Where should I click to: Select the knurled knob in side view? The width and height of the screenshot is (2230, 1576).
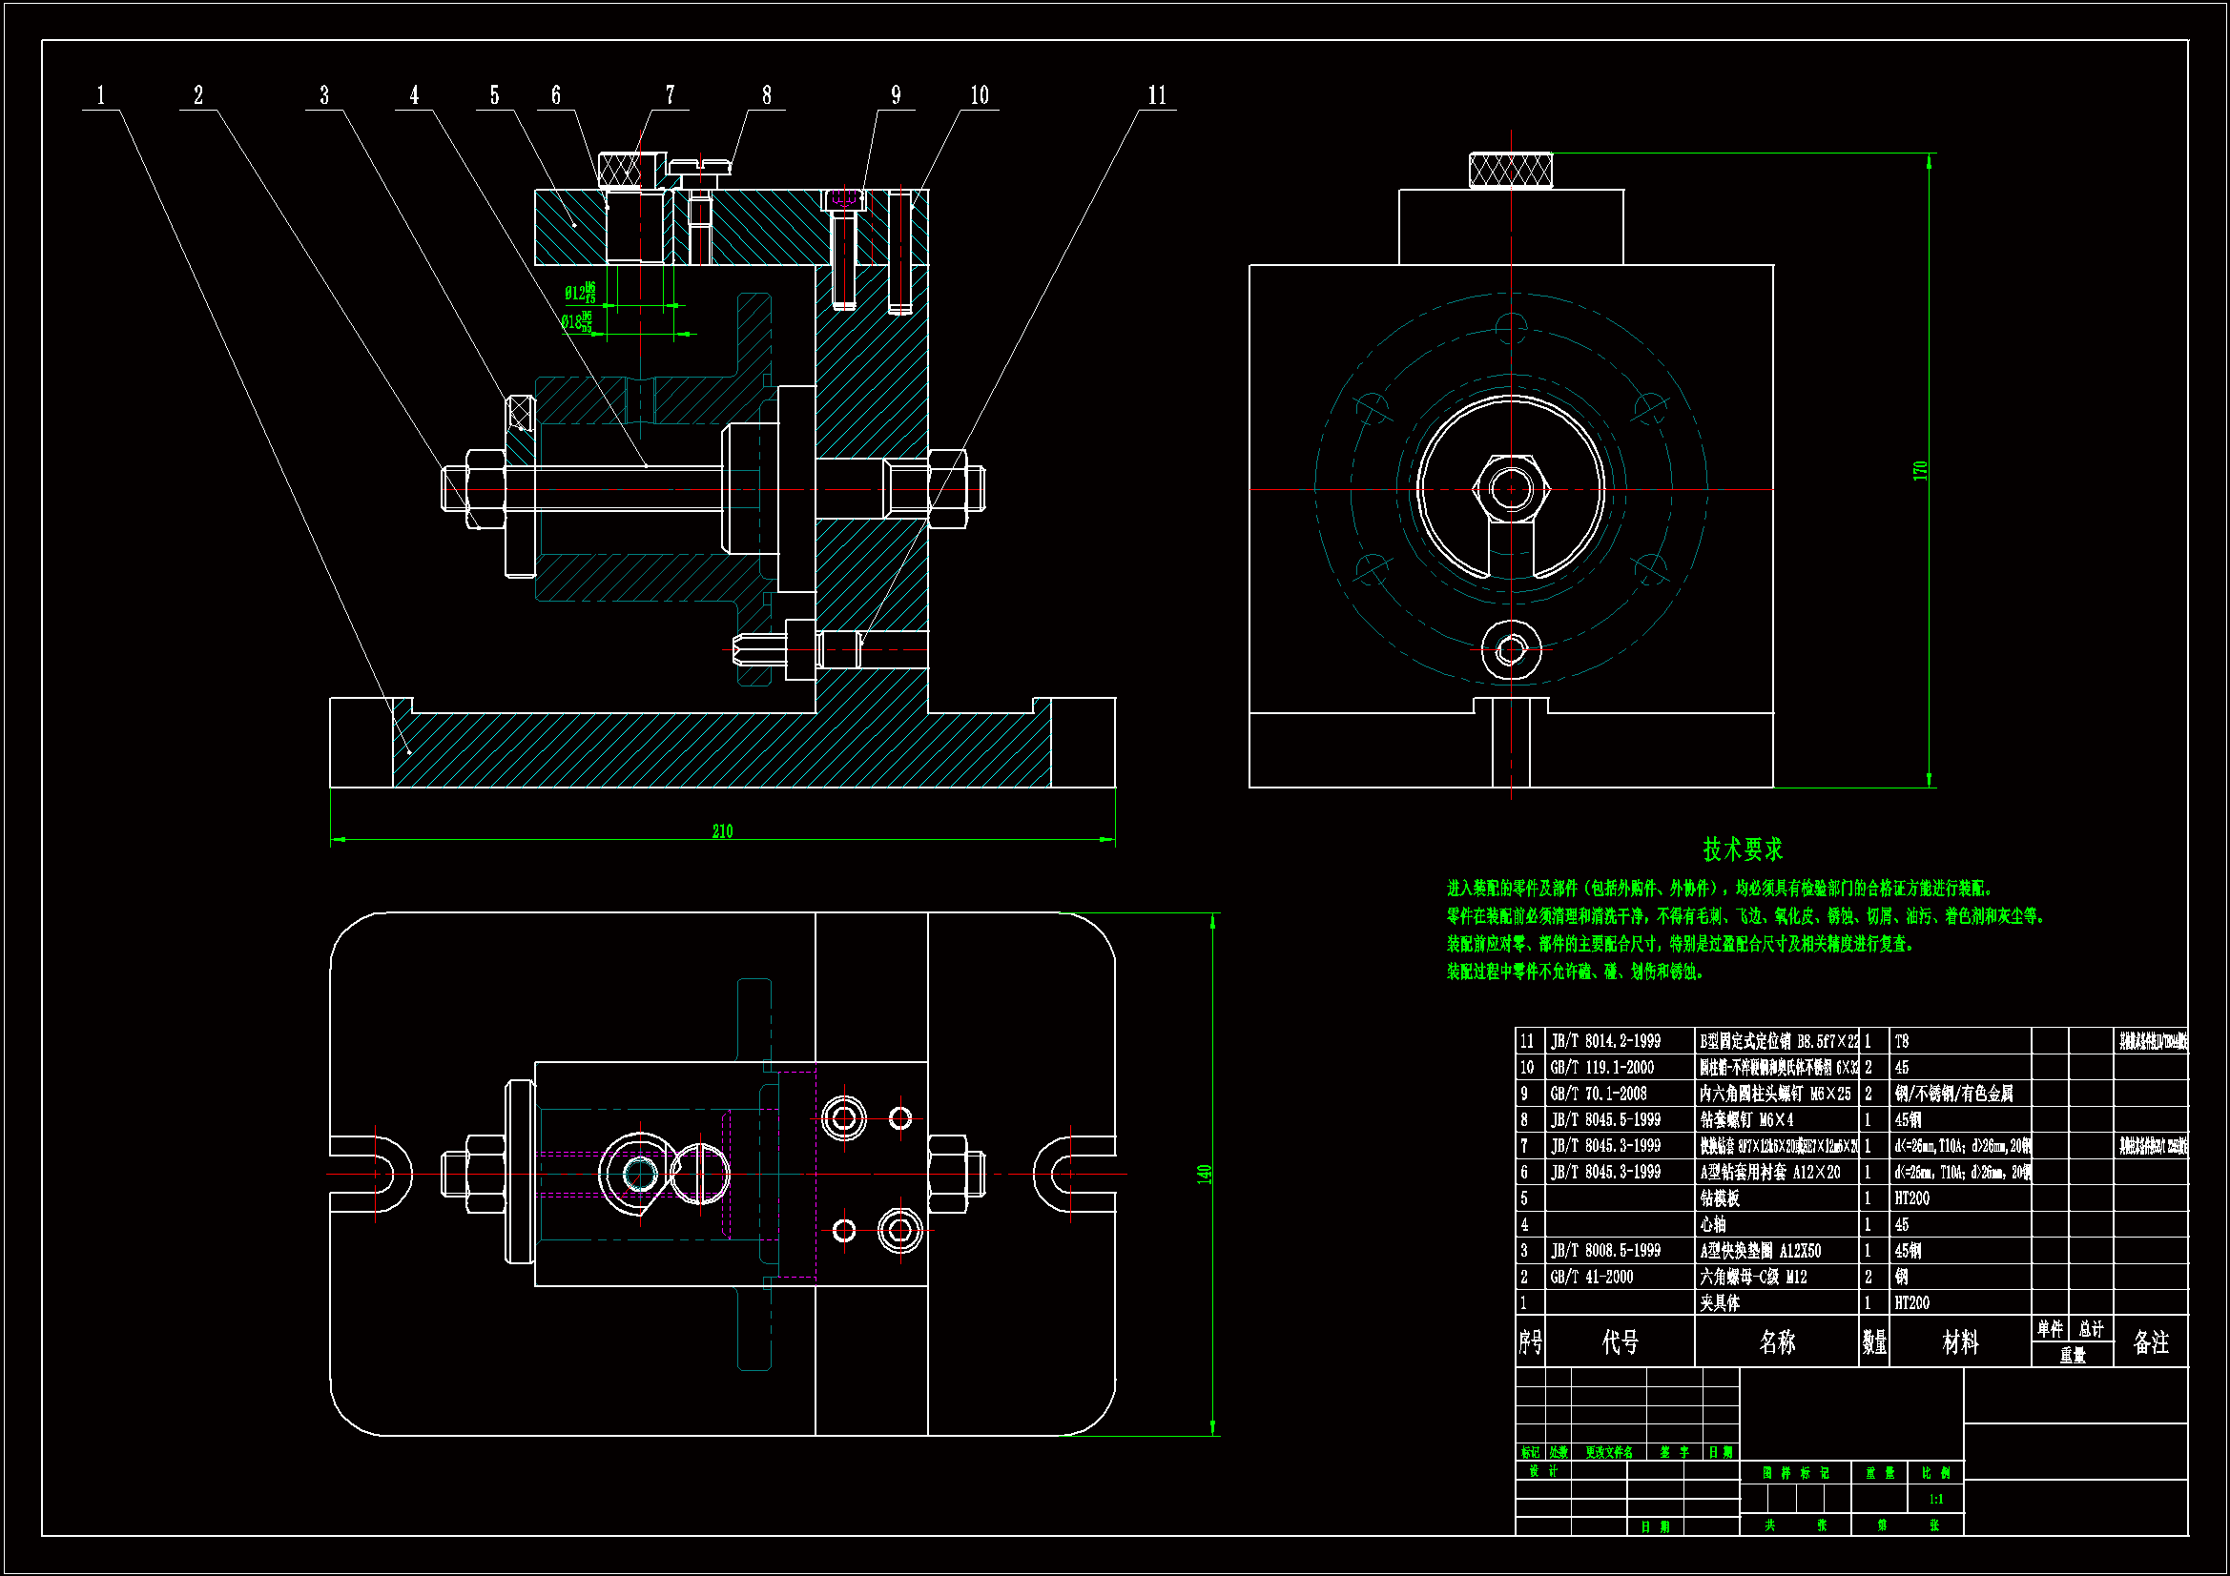[1510, 171]
